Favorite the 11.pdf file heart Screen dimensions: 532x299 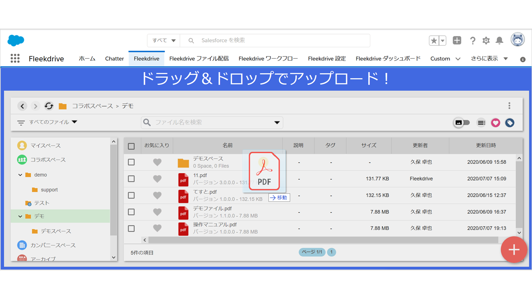tap(157, 179)
